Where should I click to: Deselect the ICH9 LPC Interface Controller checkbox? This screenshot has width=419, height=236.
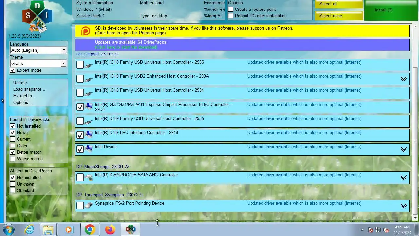(x=80, y=135)
